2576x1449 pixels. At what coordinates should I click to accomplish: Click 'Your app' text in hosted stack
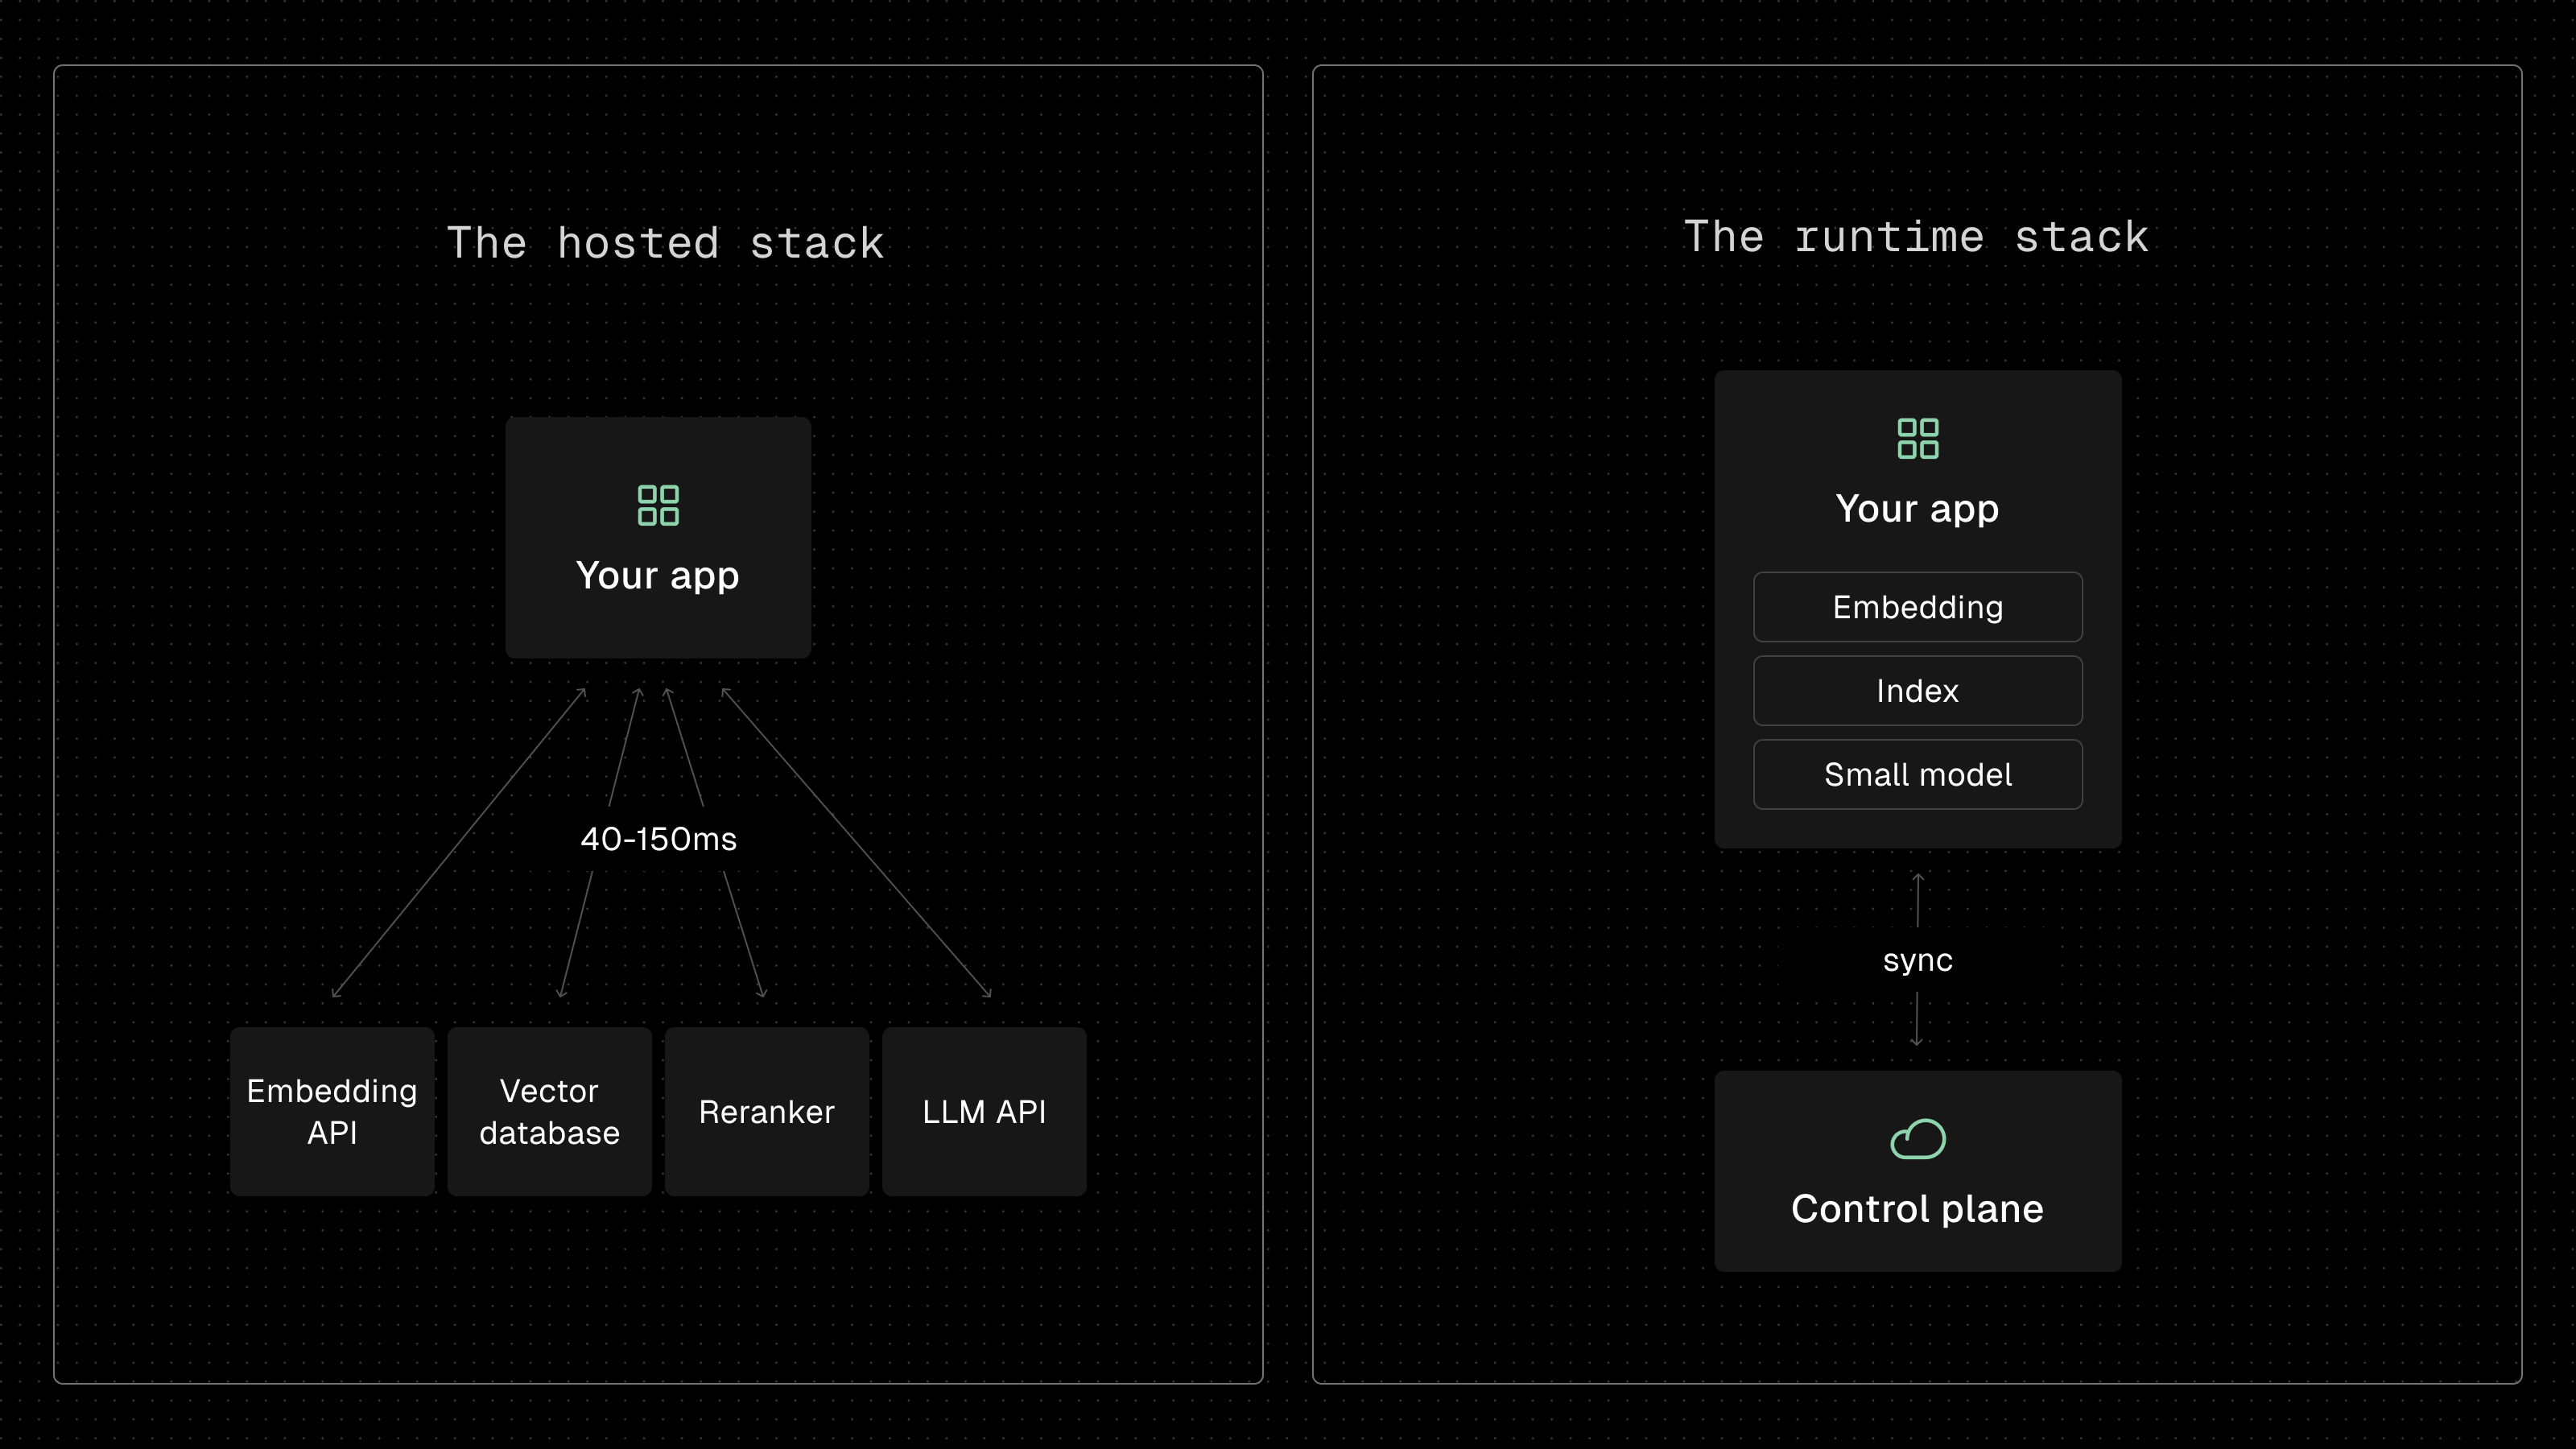pyautogui.click(x=658, y=576)
